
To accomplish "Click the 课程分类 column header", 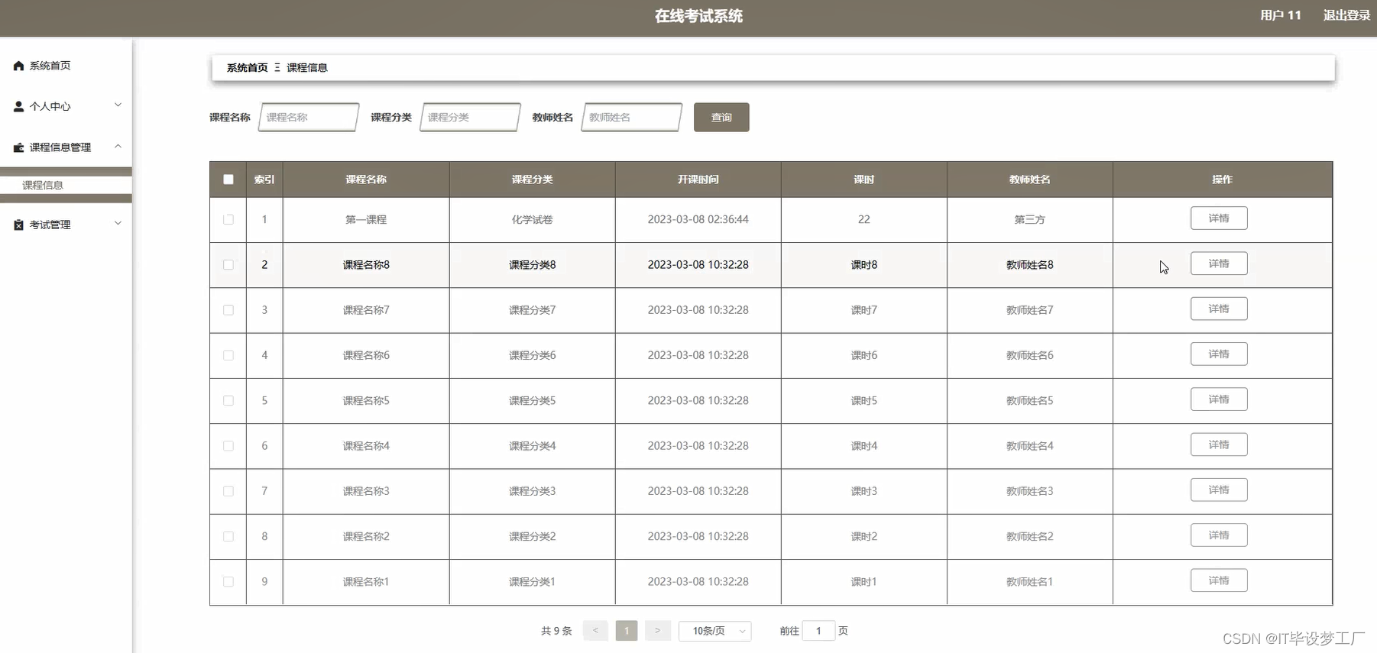I will [x=532, y=179].
